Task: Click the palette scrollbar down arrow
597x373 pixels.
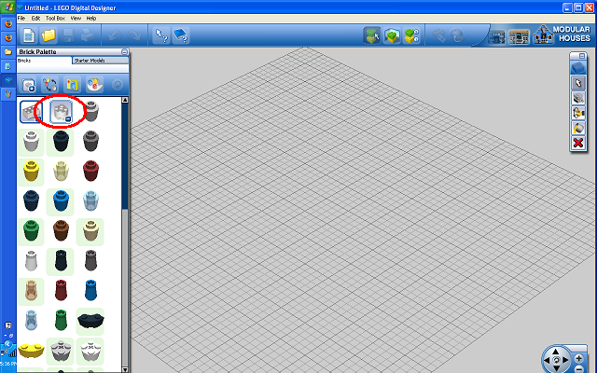Action: click(x=124, y=369)
